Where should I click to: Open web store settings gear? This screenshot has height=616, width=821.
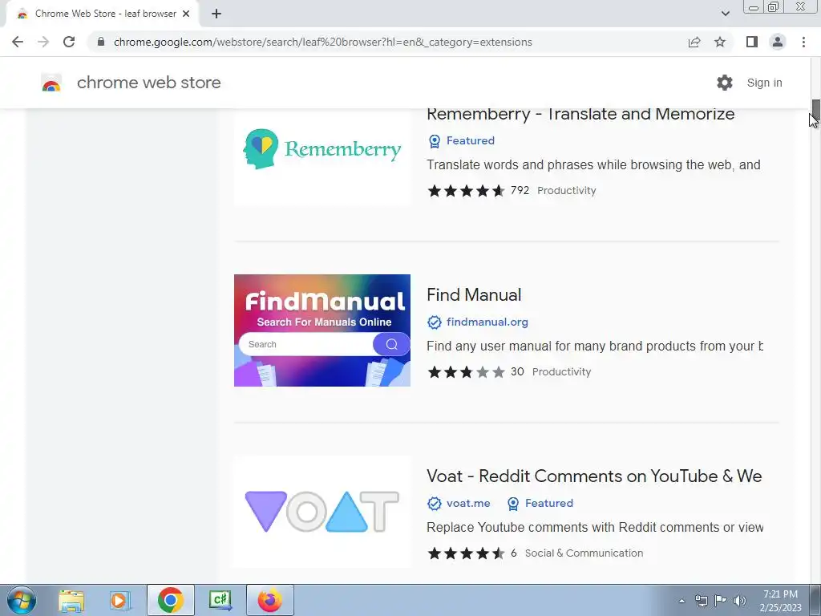[725, 83]
